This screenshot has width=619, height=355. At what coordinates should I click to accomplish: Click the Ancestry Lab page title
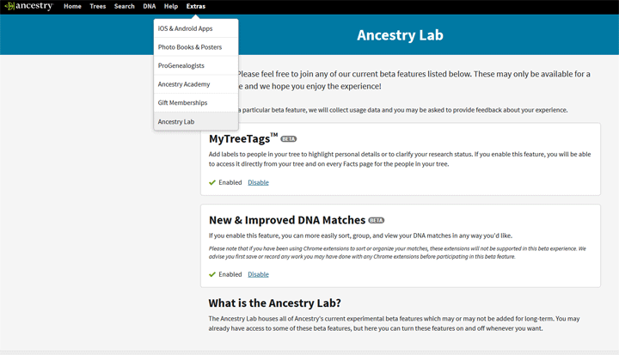coord(400,35)
